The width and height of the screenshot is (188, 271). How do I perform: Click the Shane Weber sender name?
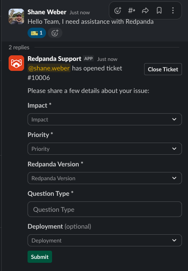pos(47,12)
